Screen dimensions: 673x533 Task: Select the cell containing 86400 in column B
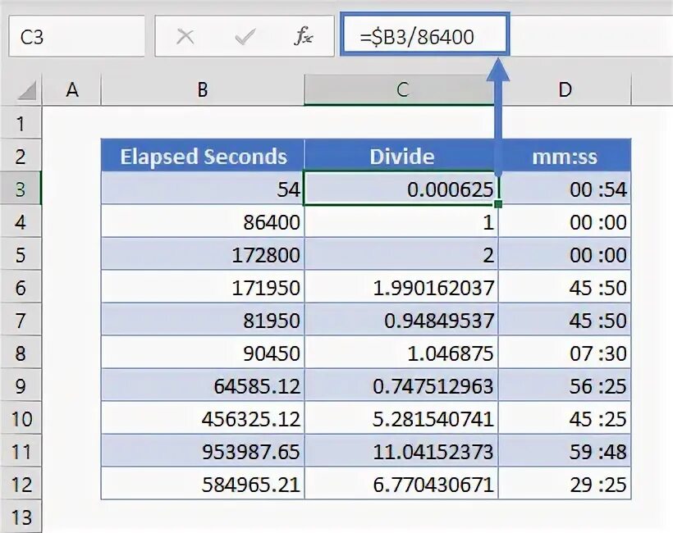tap(203, 221)
